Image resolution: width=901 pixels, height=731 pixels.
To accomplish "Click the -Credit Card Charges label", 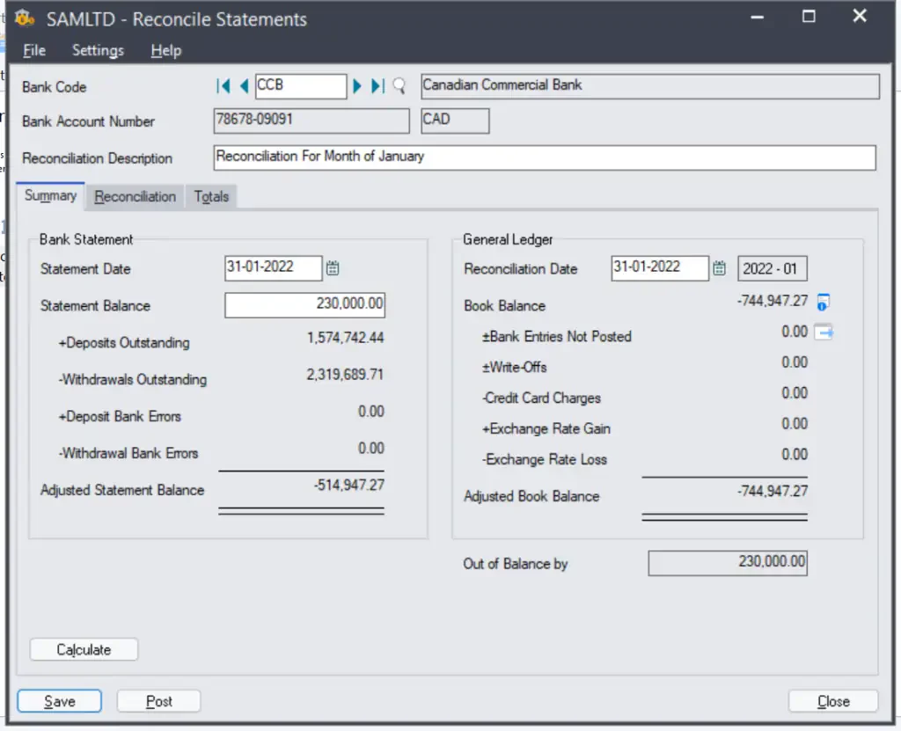I will click(x=541, y=398).
